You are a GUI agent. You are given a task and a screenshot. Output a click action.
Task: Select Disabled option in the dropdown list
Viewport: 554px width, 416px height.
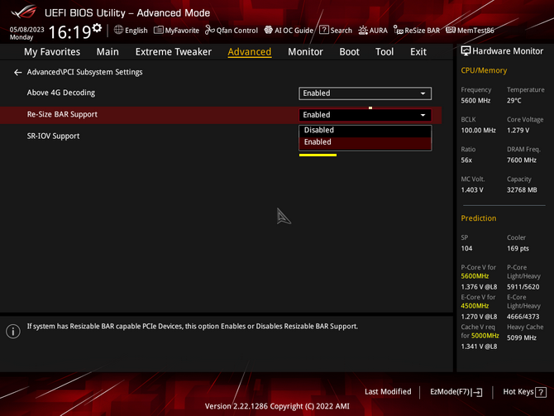coord(365,130)
